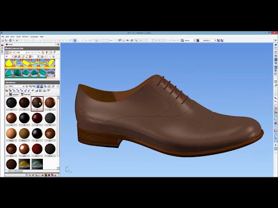Open the Tools menu

[x=19, y=36]
